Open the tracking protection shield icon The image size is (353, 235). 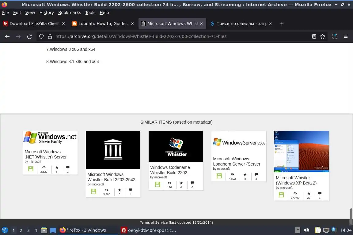point(41,36)
